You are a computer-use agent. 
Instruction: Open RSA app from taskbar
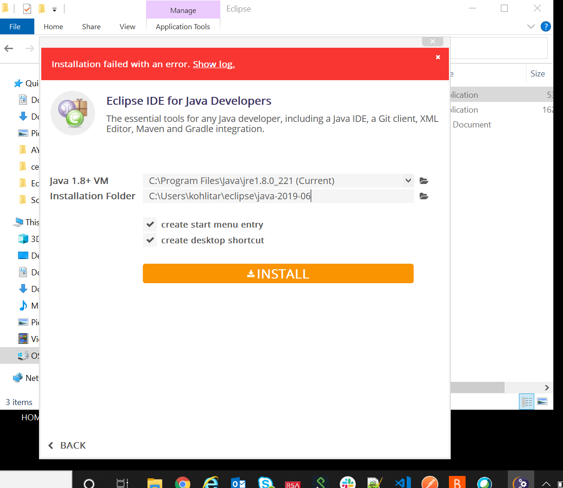point(293,484)
